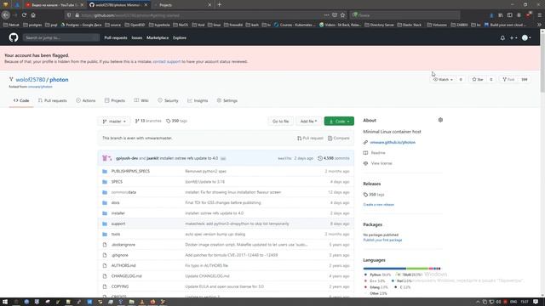Open the tools folder

pyautogui.click(x=116, y=235)
